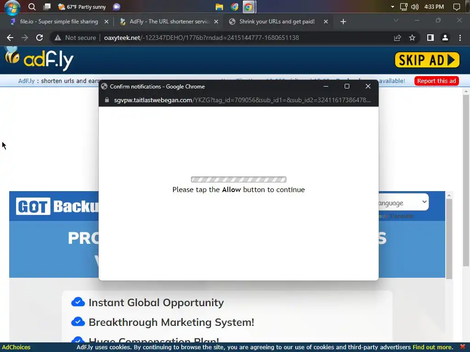The width and height of the screenshot is (470, 352).
Task: Click the outer page scrollbar
Action: (x=466, y=181)
